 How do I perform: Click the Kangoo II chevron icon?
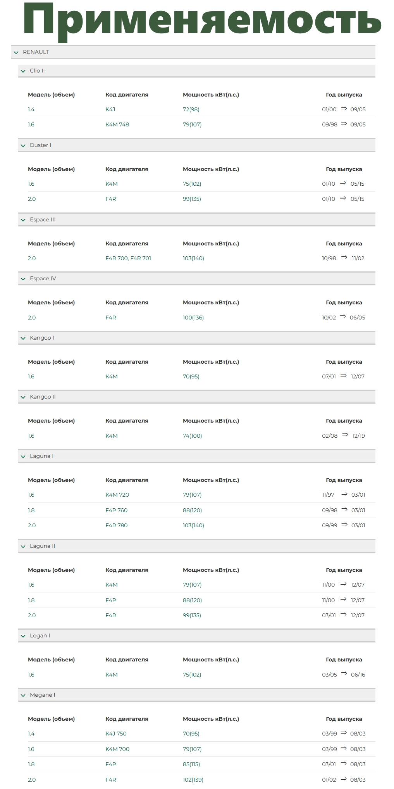[x=23, y=397]
